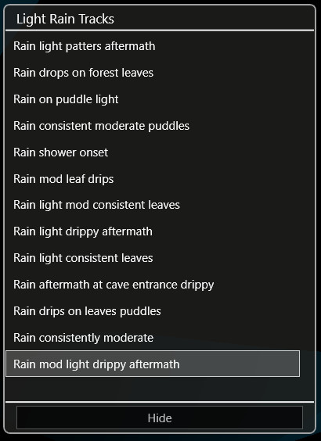Choose the Rain consistently moderate track
Screen dimensions: 321x441
coord(153,338)
